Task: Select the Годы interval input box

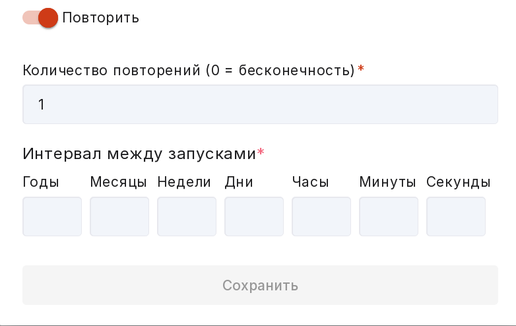Action: tap(52, 216)
